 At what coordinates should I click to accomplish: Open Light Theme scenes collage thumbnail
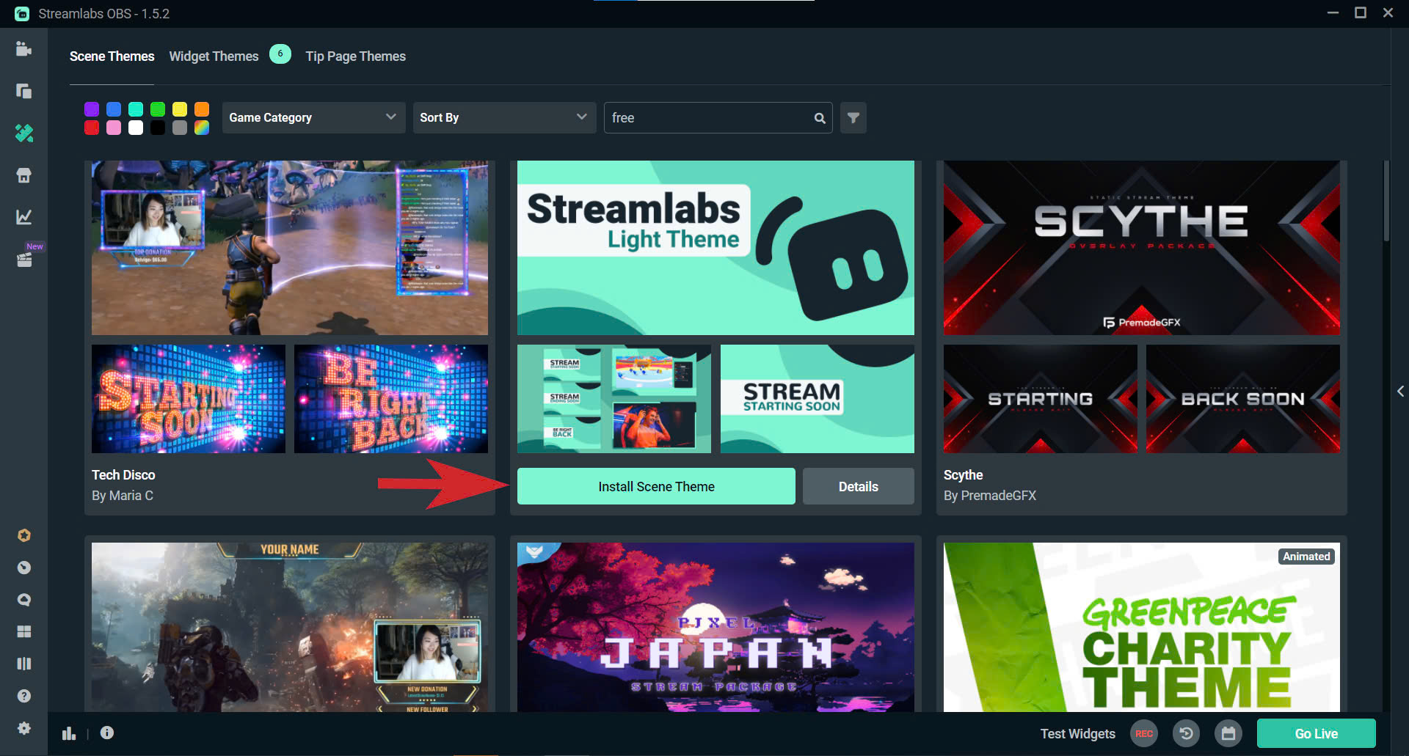tap(614, 399)
